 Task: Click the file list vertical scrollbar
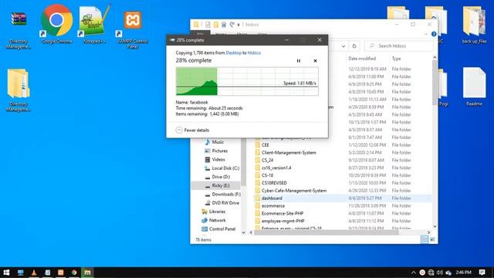[x=435, y=83]
